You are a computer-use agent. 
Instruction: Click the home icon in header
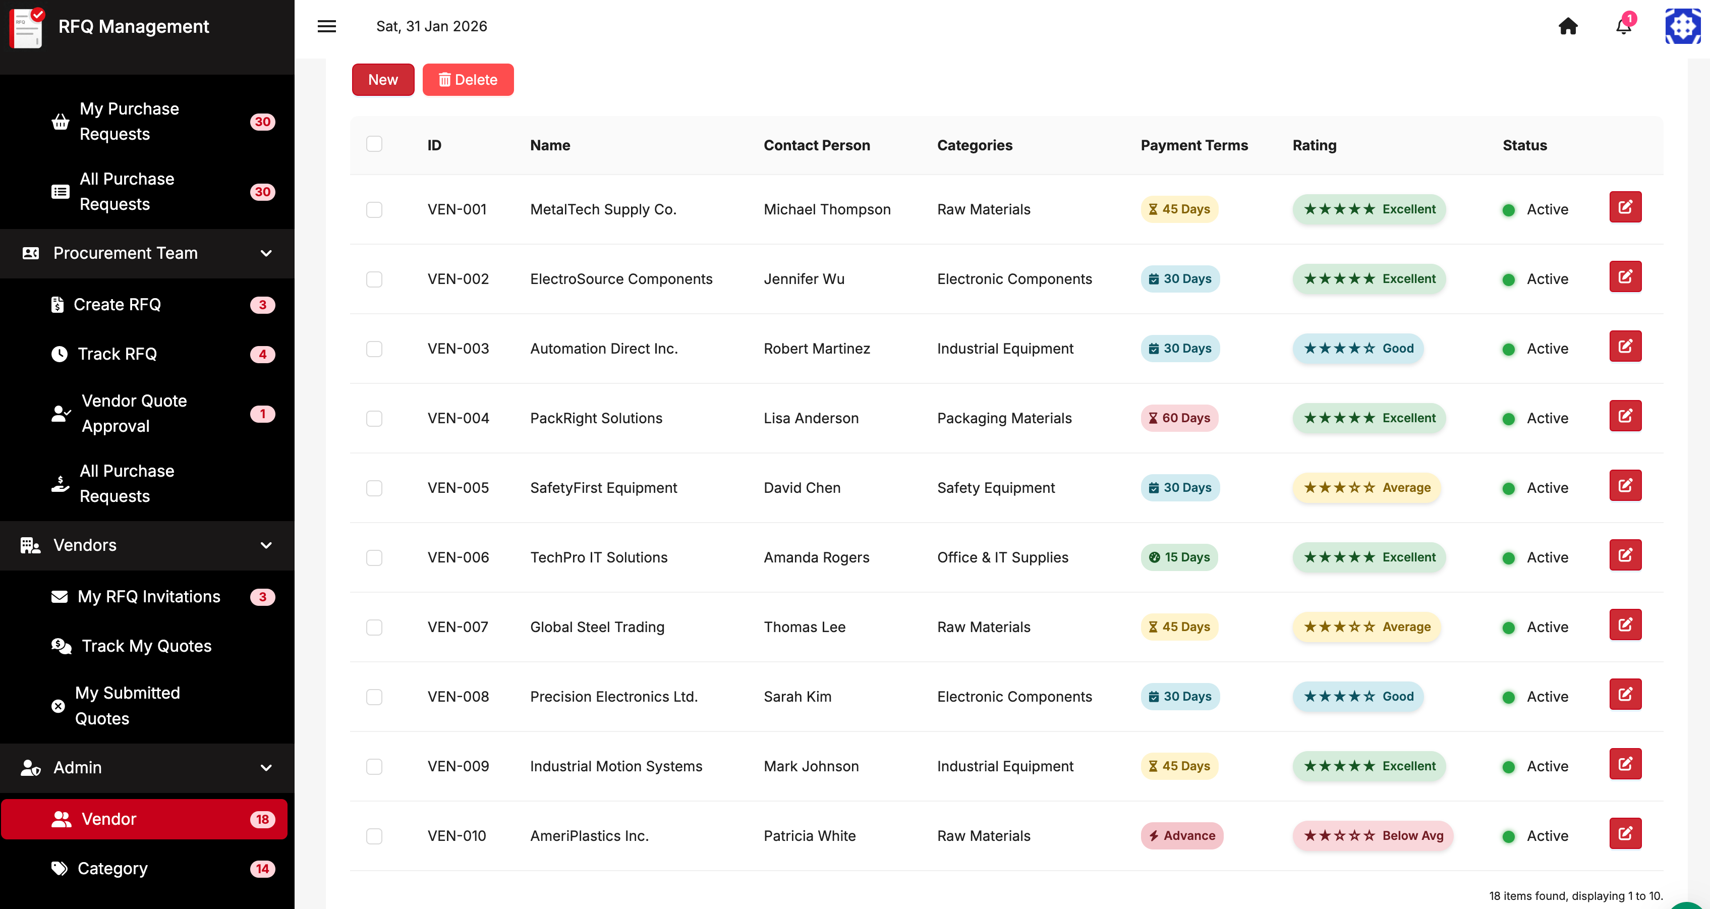[x=1567, y=27]
